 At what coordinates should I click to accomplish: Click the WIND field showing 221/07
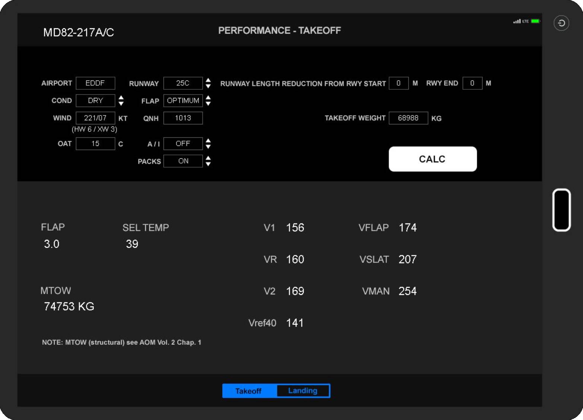coord(95,118)
